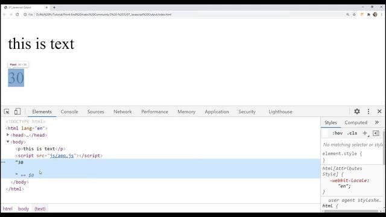Open a new browser tab
This screenshot has width=386, height=217.
(x=54, y=7)
